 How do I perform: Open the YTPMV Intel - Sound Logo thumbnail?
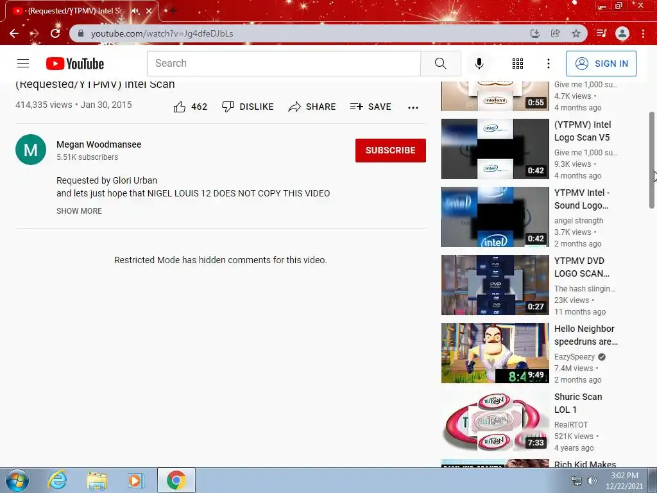click(495, 217)
